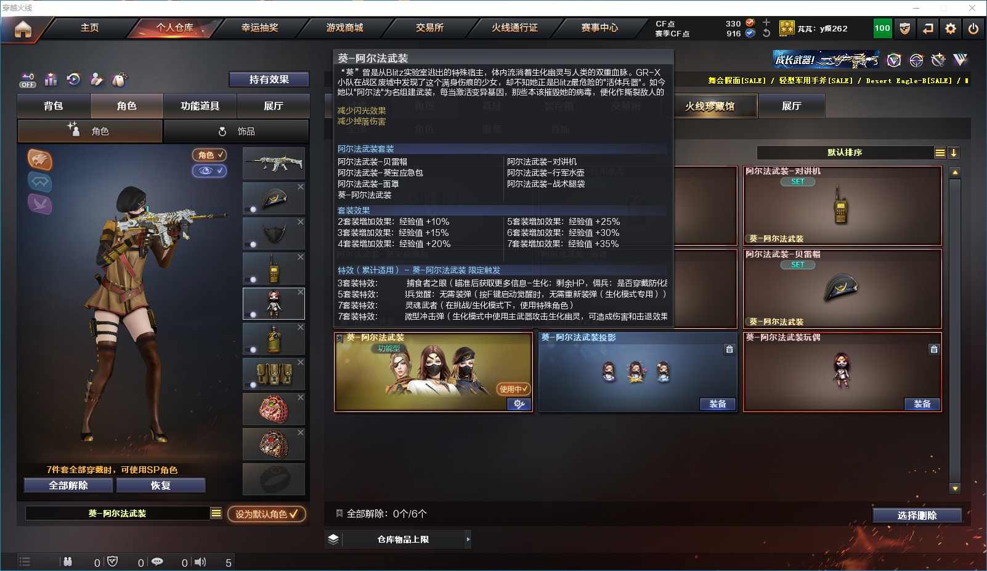
Task: Open the 成长武器 banner
Action: click(x=826, y=60)
